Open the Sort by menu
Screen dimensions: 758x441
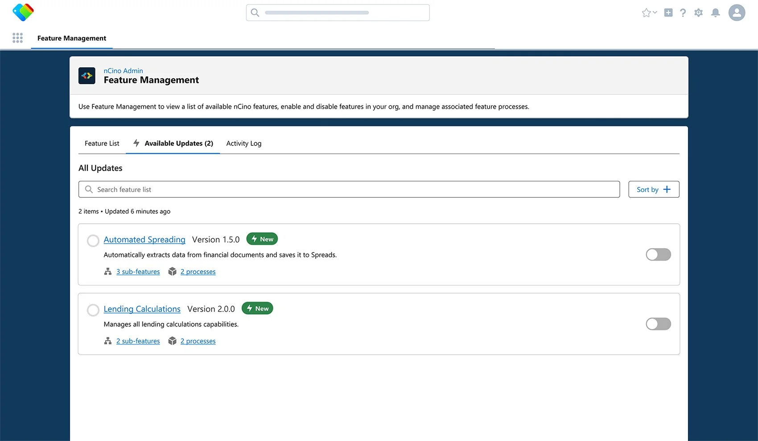tap(654, 189)
